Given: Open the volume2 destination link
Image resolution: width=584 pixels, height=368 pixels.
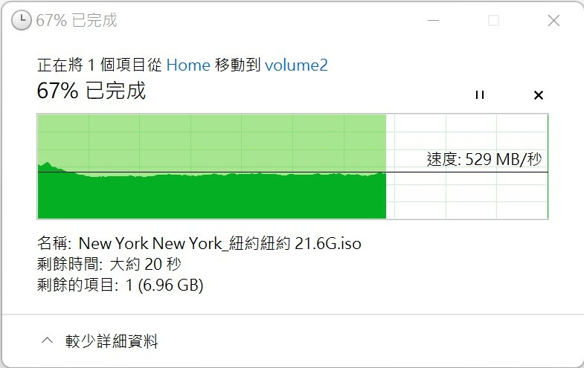Looking at the screenshot, I should point(296,65).
